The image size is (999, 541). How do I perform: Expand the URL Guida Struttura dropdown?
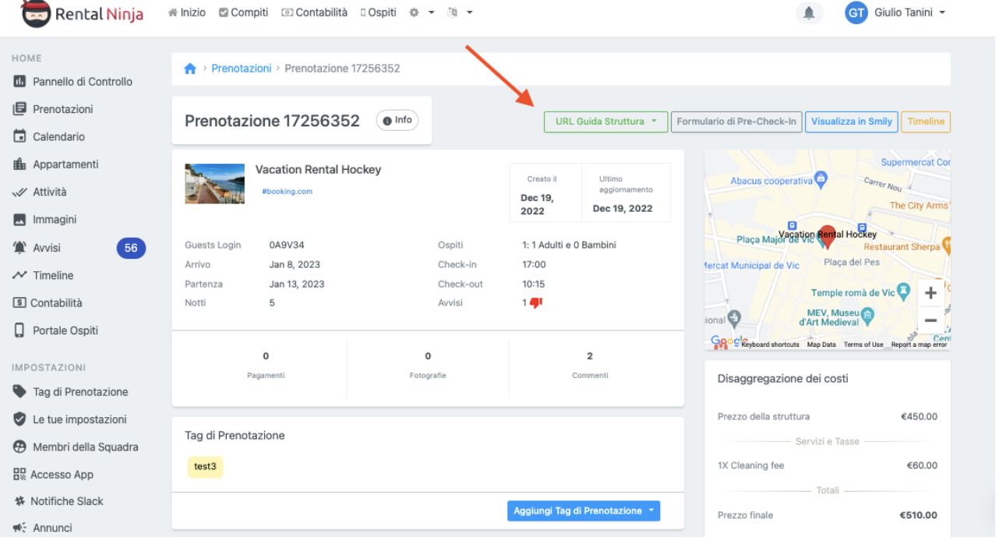[x=605, y=122]
